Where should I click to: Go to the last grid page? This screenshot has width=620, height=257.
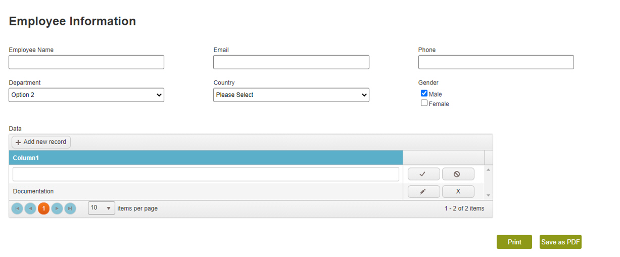tap(70, 208)
